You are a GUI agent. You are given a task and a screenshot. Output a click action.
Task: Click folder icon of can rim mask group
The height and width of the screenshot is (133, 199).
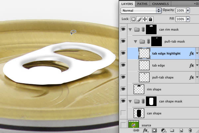pos(137,29)
